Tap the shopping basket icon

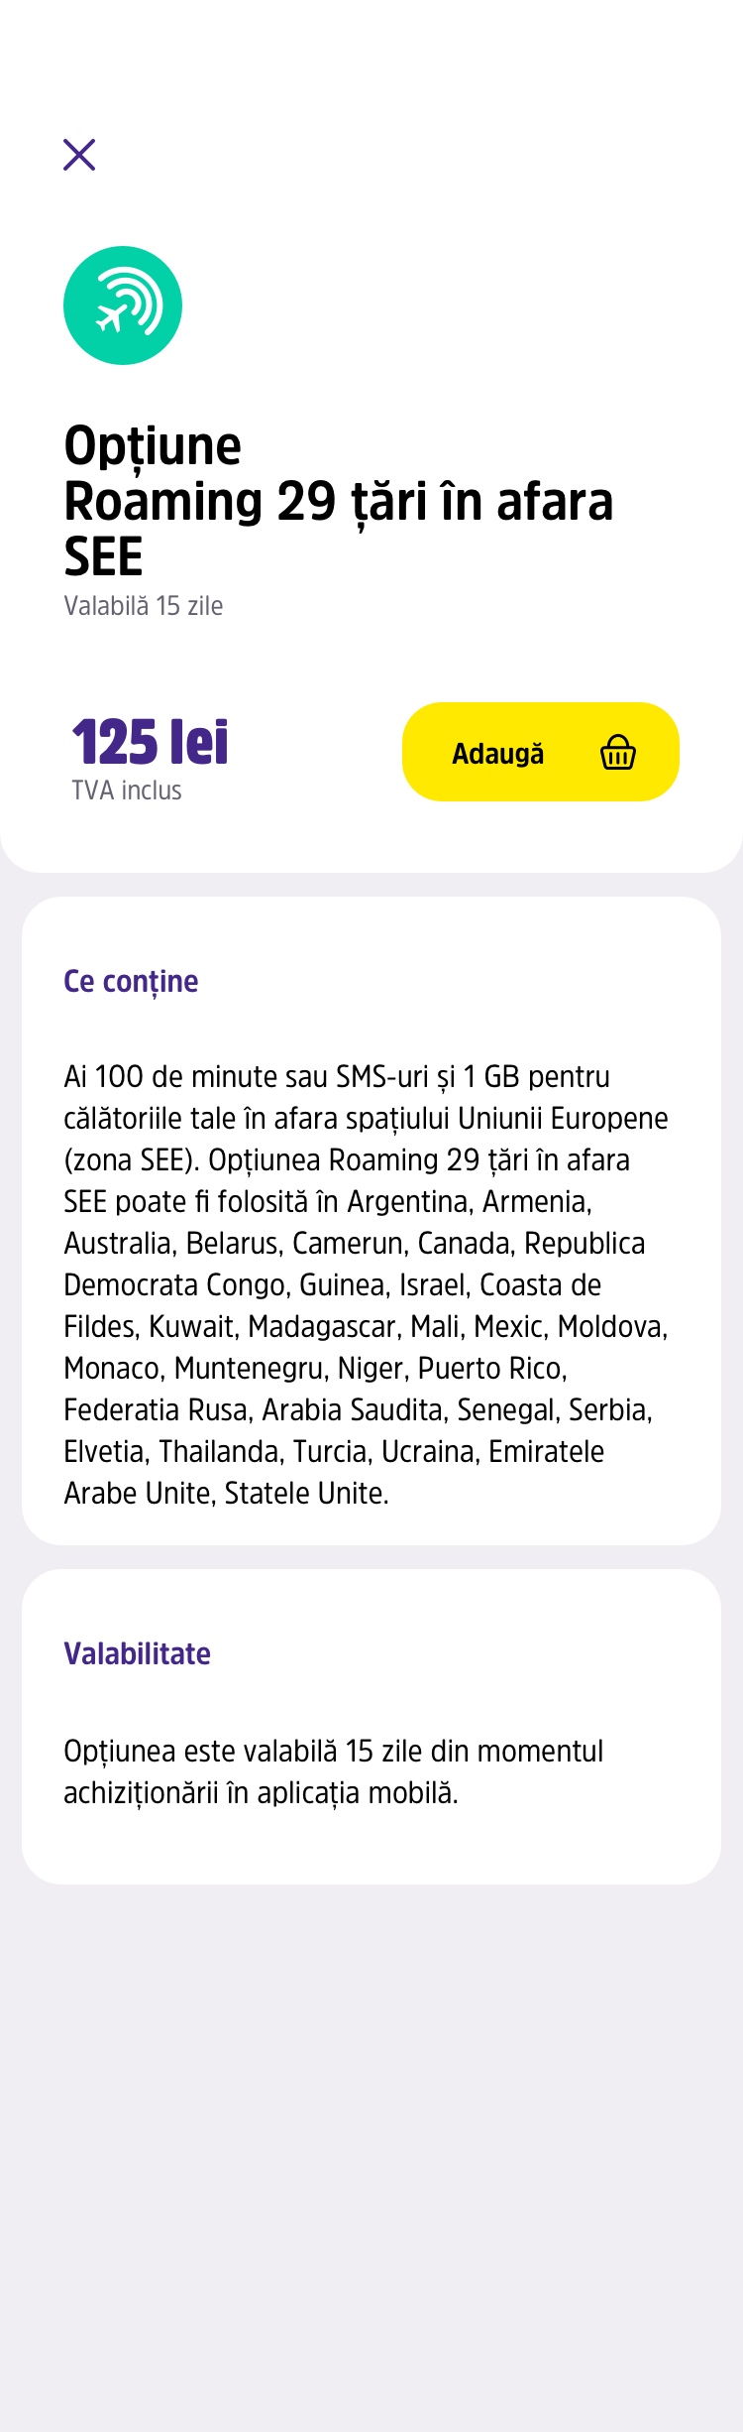(618, 753)
